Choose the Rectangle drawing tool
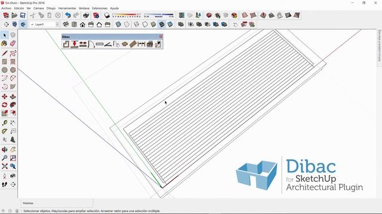382x214 pixels. 5,62
